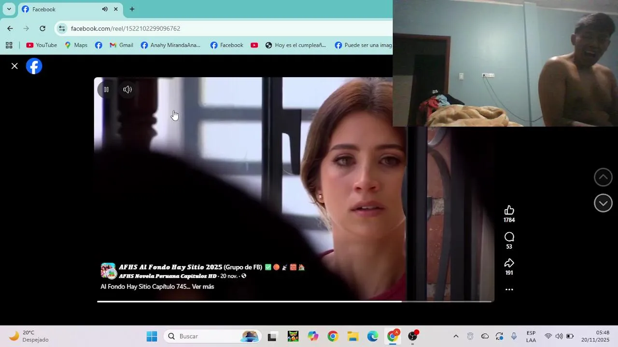
Task: Mute the tab via speaker icon
Action: pyautogui.click(x=105, y=9)
